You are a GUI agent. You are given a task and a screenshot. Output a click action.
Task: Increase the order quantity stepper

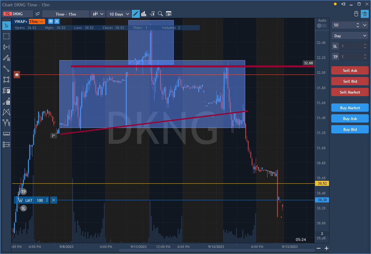pyautogui.click(x=358, y=23)
